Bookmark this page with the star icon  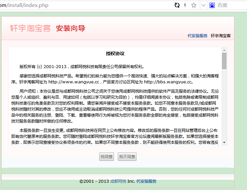click(x=194, y=5)
